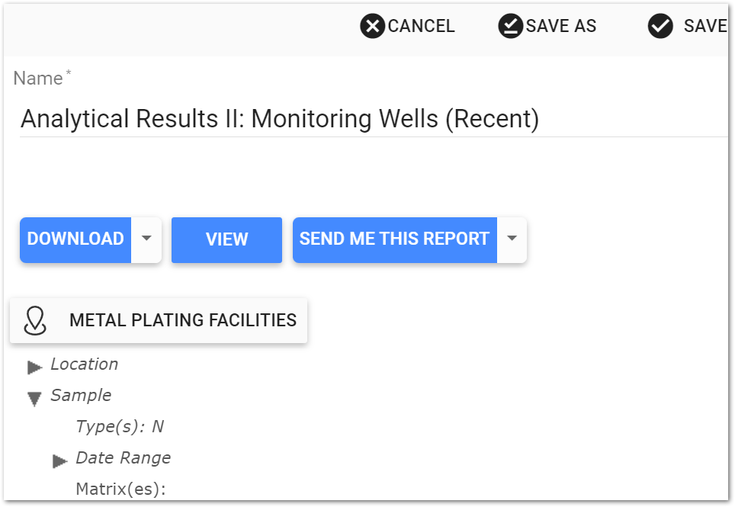
Task: Expand the Location section triangle
Action: coord(34,367)
